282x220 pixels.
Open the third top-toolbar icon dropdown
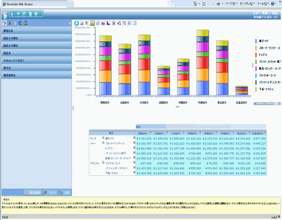pos(27,14)
